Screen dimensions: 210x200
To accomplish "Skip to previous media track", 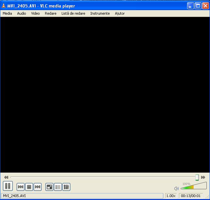I will pos(21,187).
